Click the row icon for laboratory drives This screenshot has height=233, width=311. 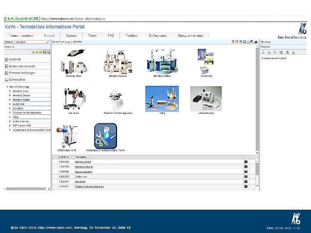tap(246, 162)
